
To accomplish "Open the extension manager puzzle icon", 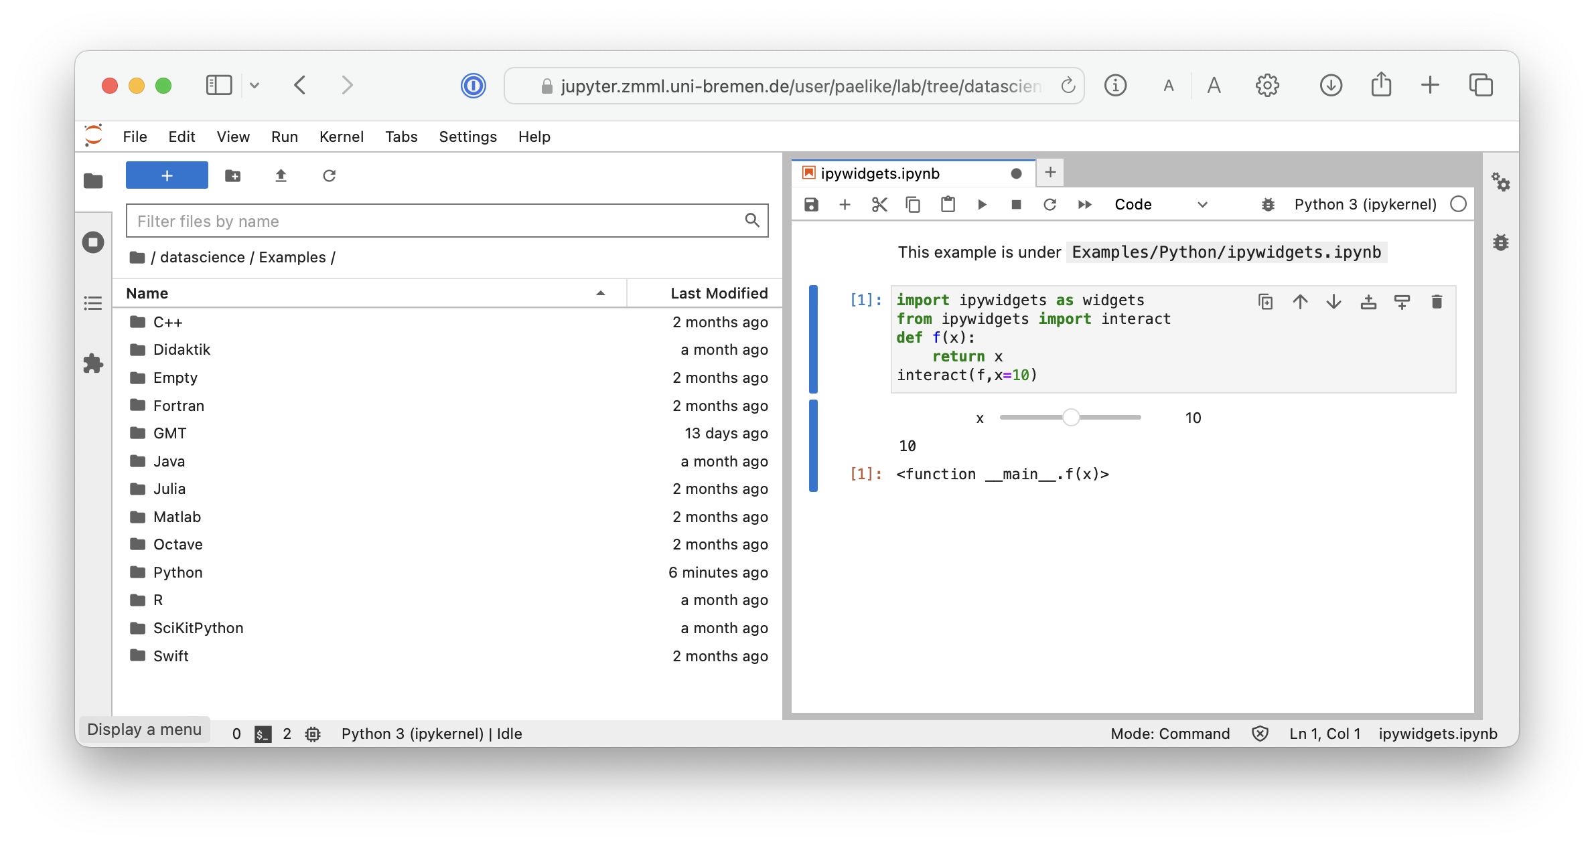I will (x=93, y=363).
